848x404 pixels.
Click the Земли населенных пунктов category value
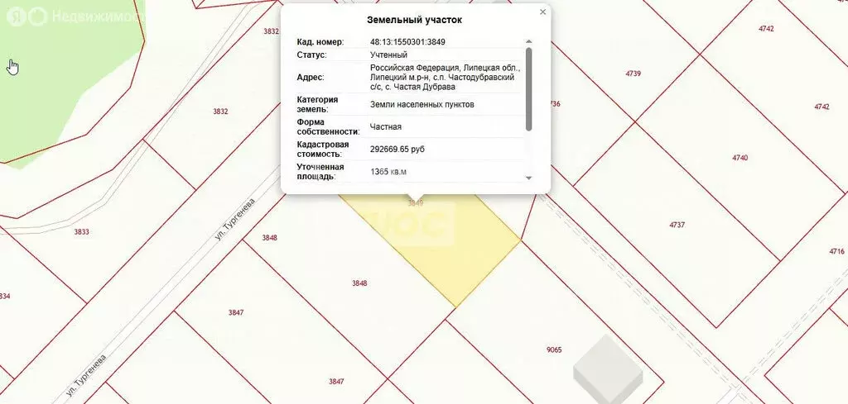(x=422, y=105)
